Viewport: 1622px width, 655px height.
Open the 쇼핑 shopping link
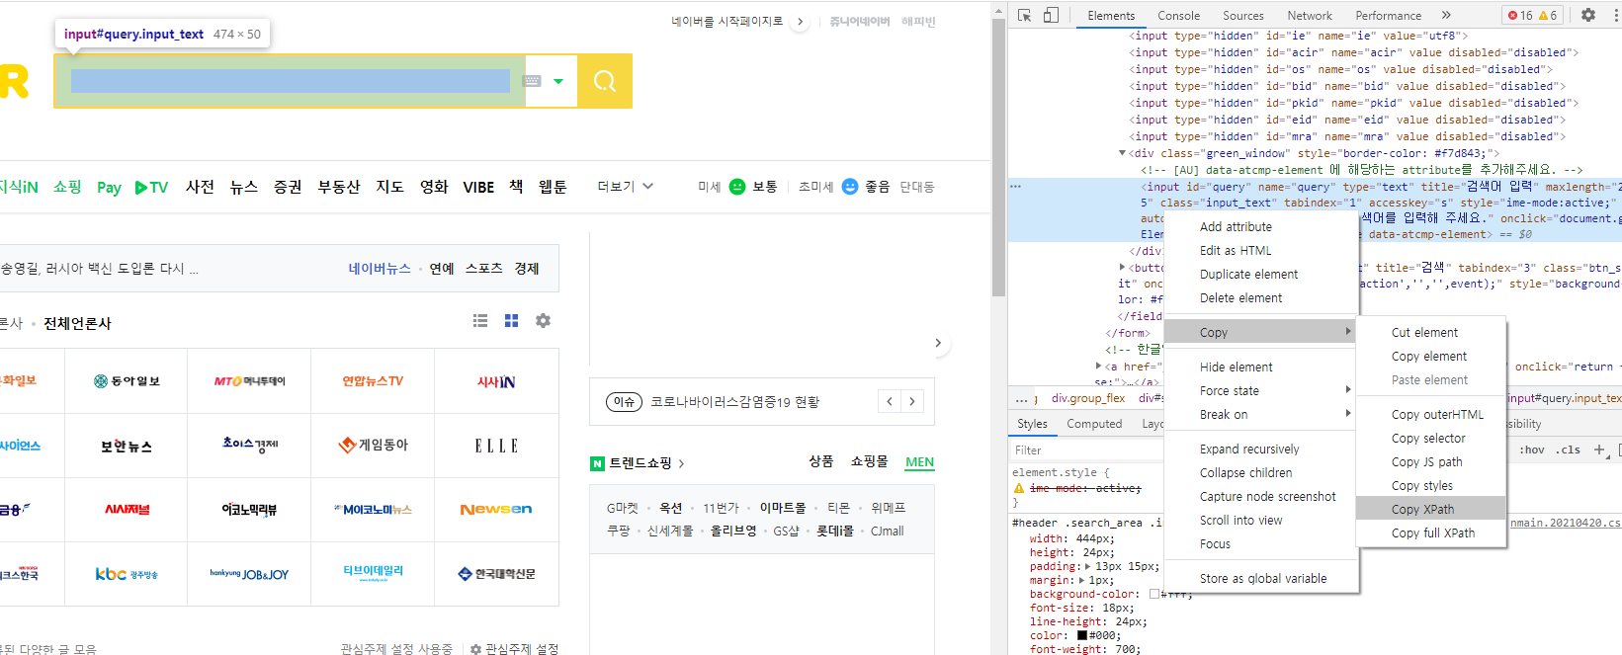point(67,186)
